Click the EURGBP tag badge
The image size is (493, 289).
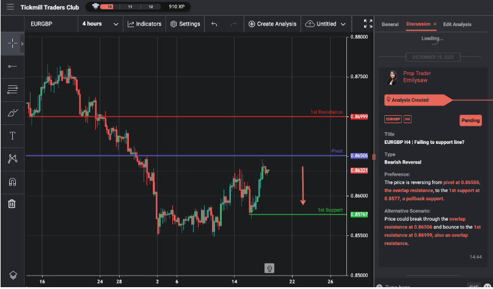point(393,120)
